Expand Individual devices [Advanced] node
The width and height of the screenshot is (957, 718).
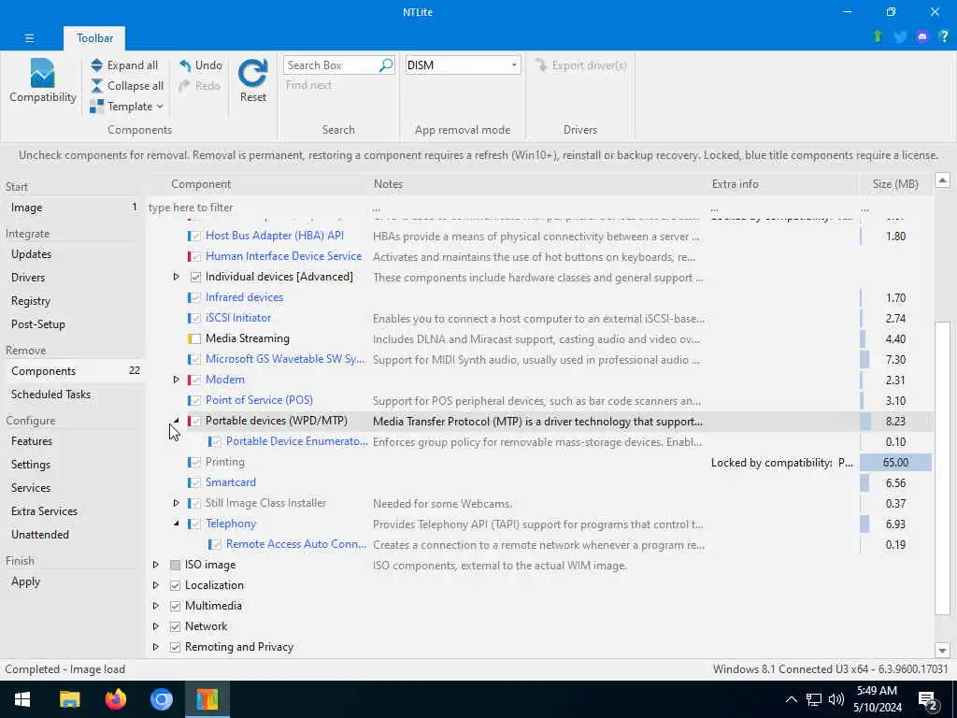pyautogui.click(x=176, y=277)
